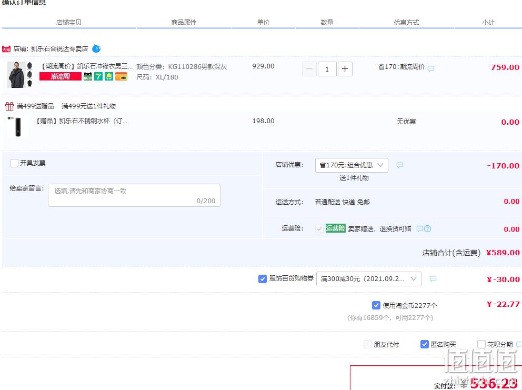The height and width of the screenshot is (390, 522).
Task: Click the 优惠方式 column header
Action: pos(406,22)
